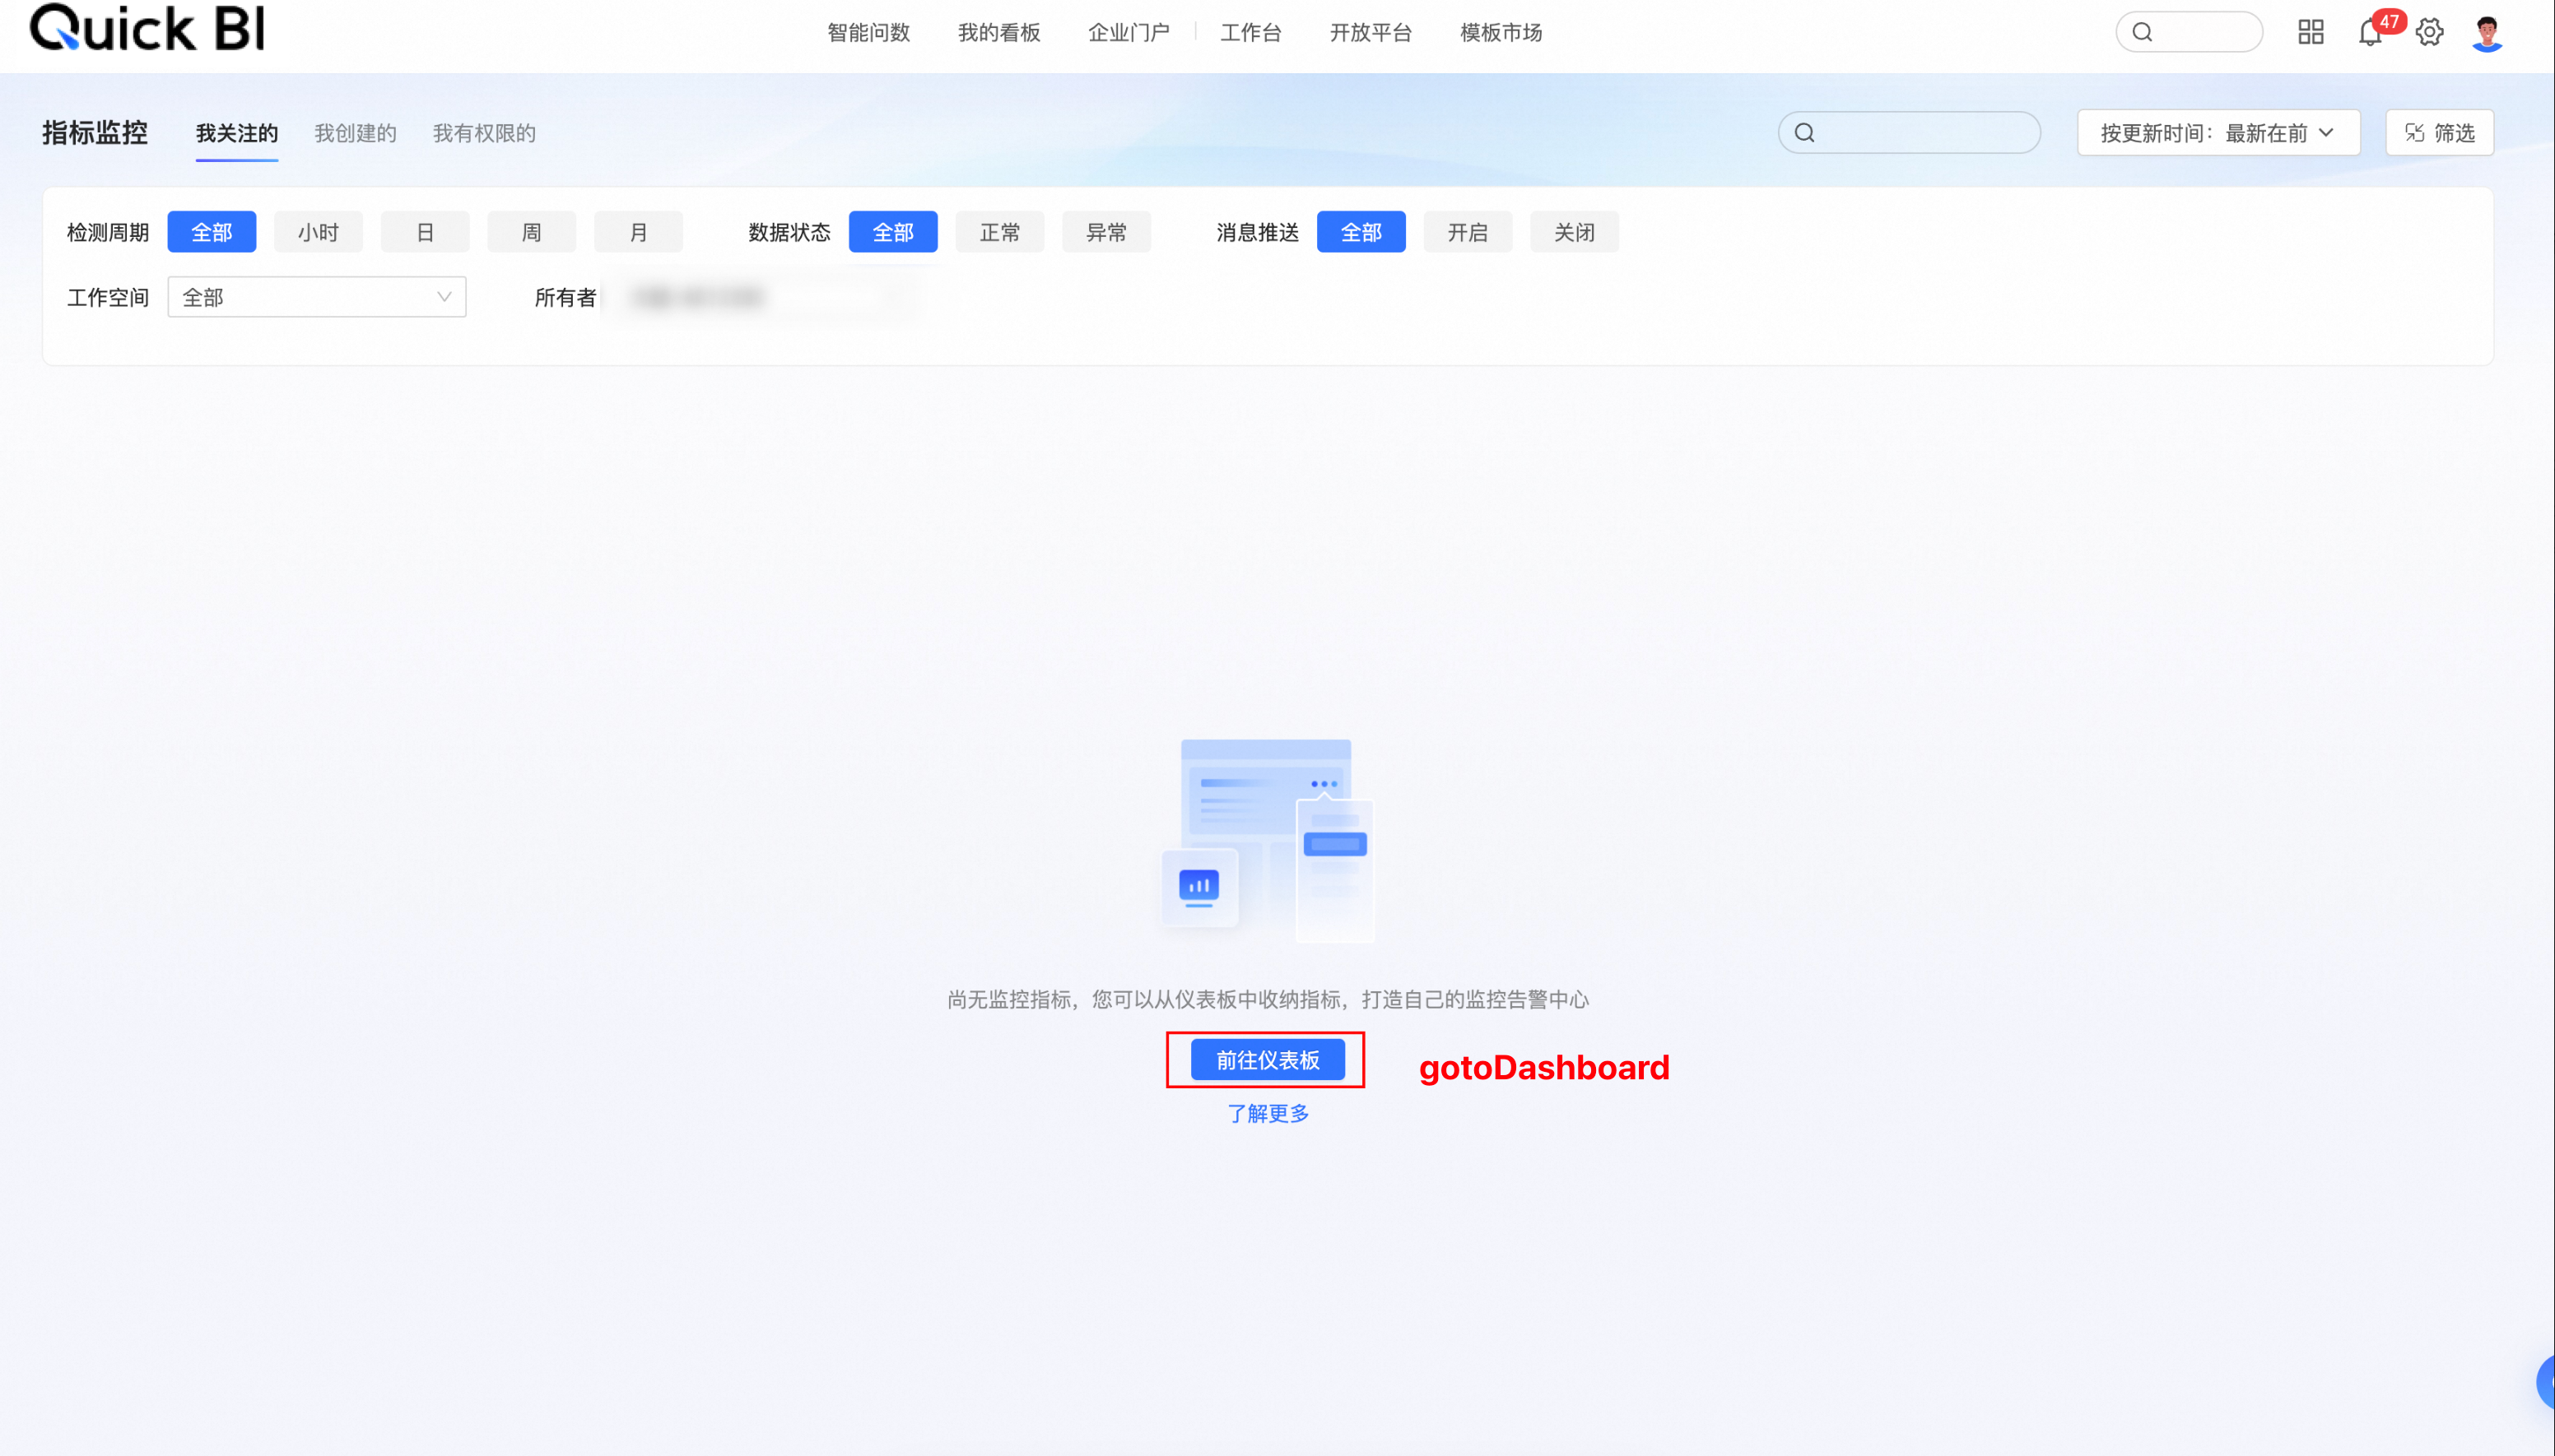Select 周 detection period
Viewport: 2555px width, 1456px height.
click(531, 232)
